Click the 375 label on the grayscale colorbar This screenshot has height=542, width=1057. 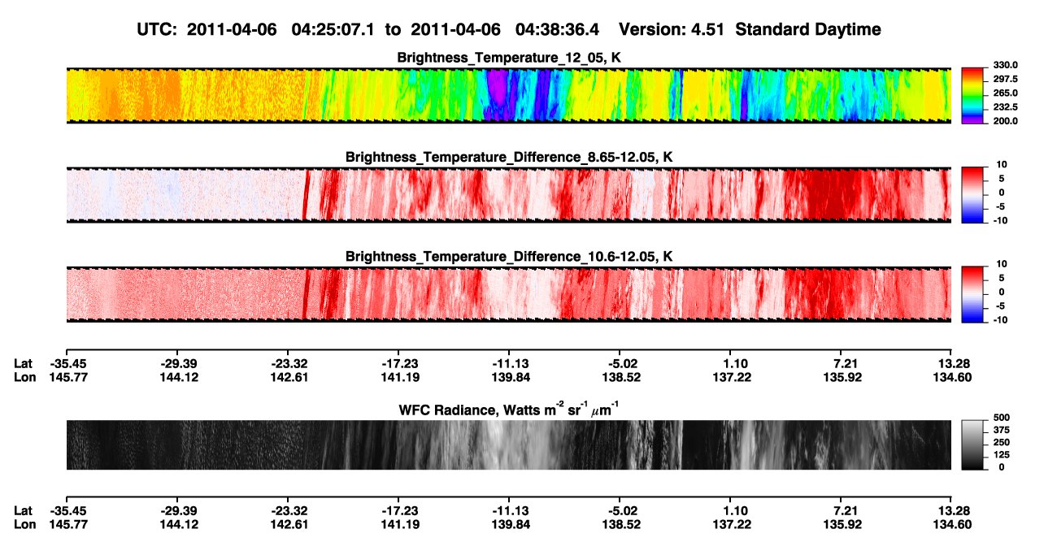(1001, 430)
